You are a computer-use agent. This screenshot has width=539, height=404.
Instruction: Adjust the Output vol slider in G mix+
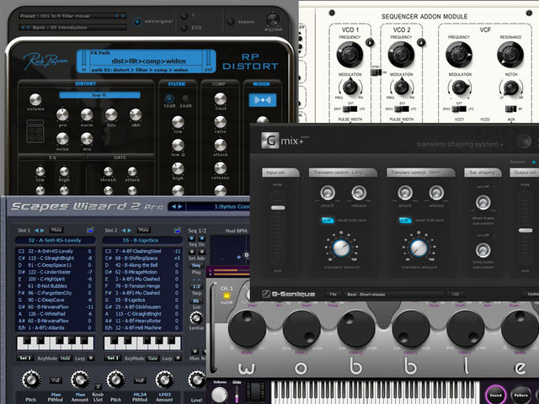(x=526, y=230)
